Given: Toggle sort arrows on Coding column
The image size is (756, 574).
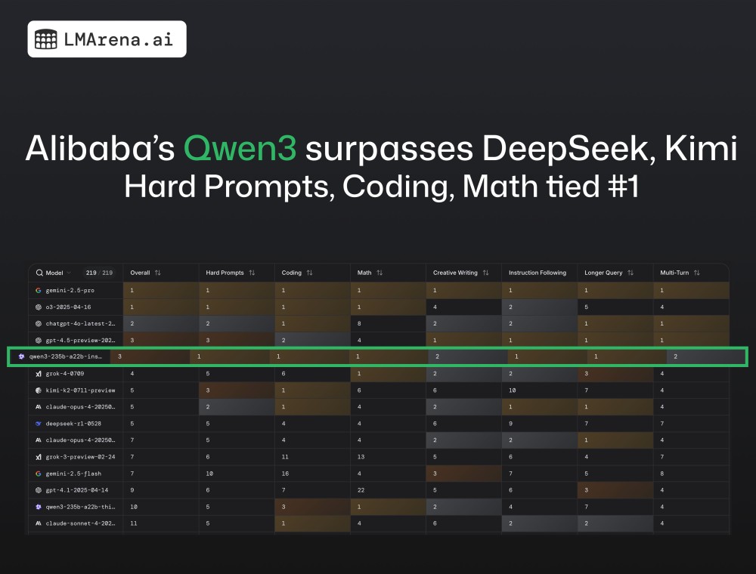Looking at the screenshot, I should (x=309, y=273).
